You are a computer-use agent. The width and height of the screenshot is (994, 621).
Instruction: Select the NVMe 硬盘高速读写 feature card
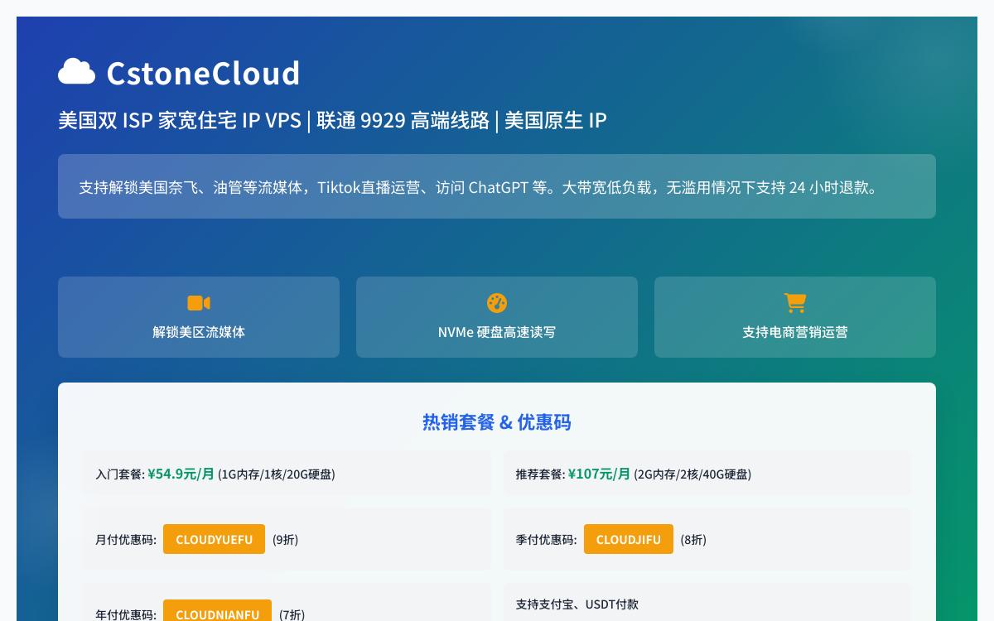click(497, 317)
